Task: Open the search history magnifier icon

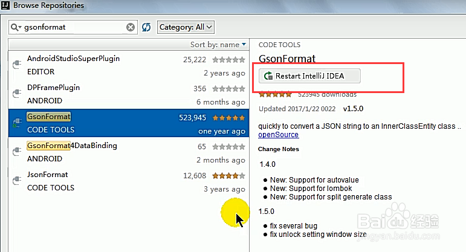Action: point(16,27)
